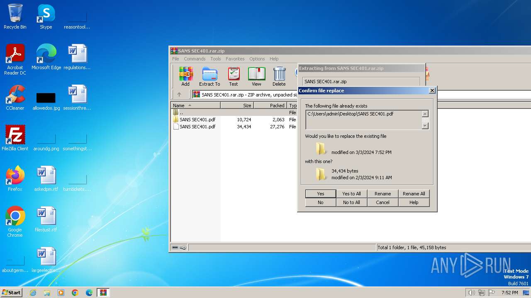Click the archive address path field
The height and width of the screenshot is (298, 531).
(x=245, y=95)
